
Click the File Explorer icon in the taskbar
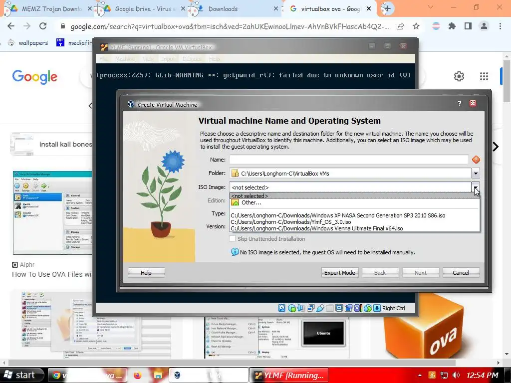[x=158, y=375]
